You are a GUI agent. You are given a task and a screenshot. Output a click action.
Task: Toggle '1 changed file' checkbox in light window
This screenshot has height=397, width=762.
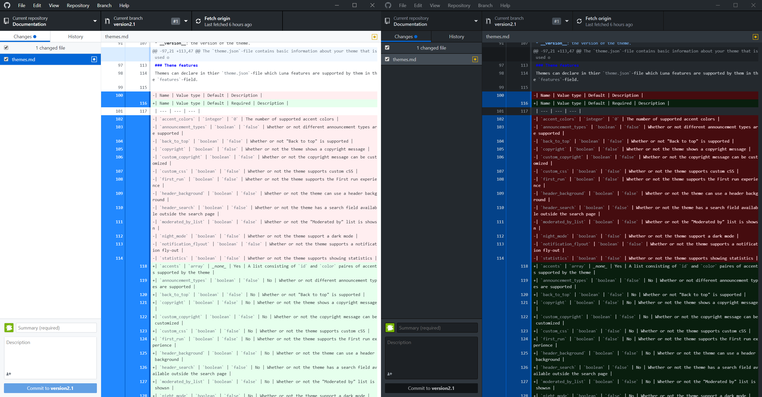coord(6,48)
